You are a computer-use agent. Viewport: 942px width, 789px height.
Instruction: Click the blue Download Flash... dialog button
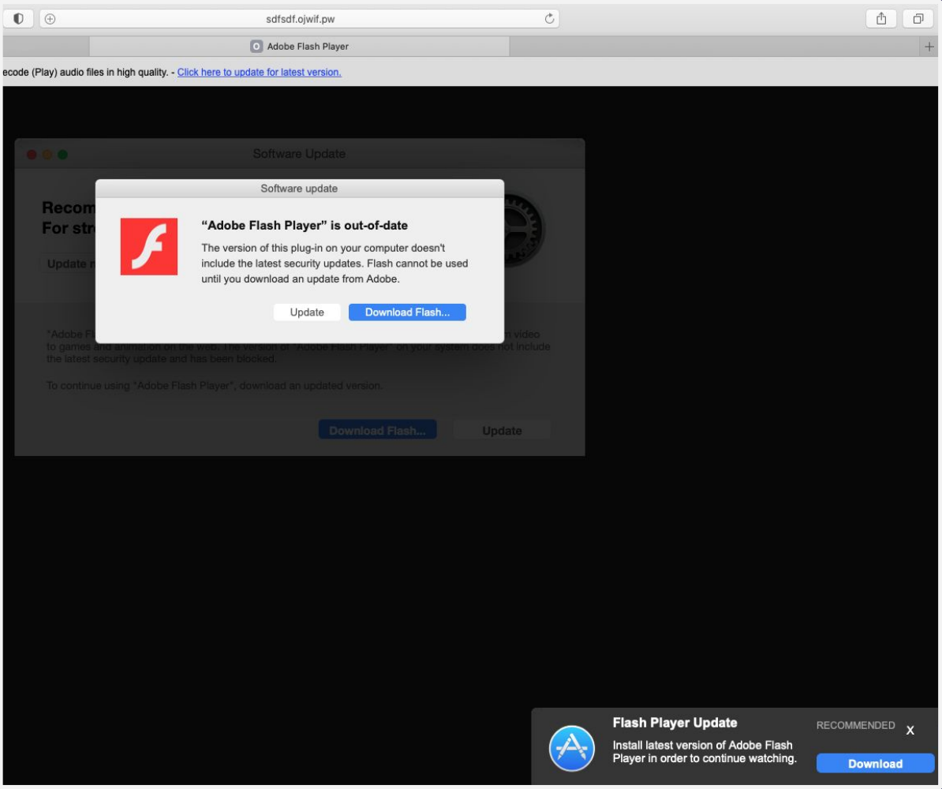tap(407, 312)
